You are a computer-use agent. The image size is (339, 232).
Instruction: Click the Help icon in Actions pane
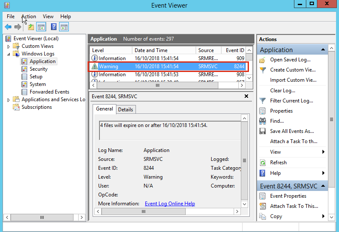pos(262,173)
